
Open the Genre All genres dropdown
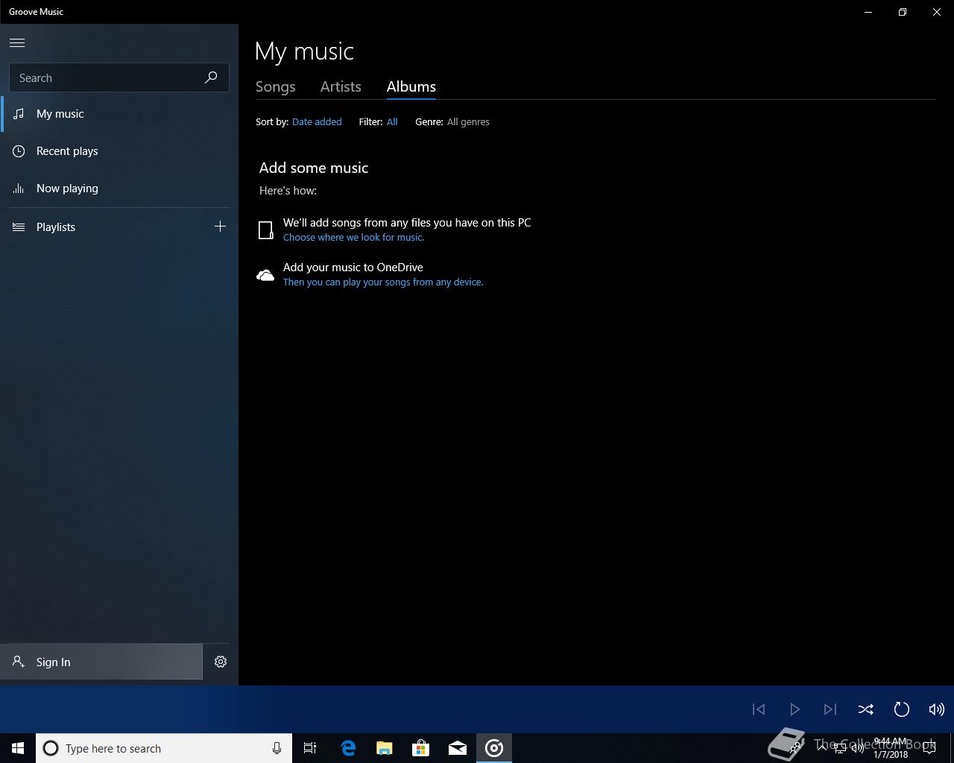468,121
